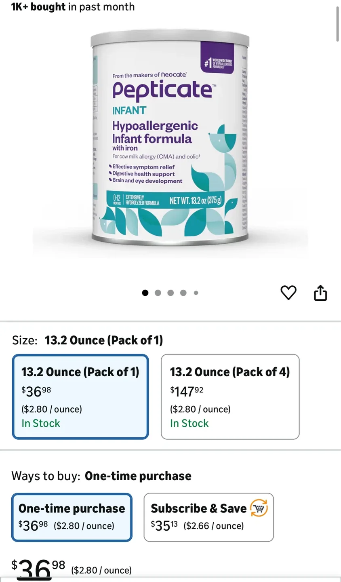Select the One-time purchase option
This screenshot has width=341, height=582.
tap(72, 517)
